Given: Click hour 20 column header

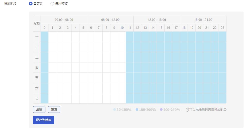Looking at the screenshot, I should 199,28.
